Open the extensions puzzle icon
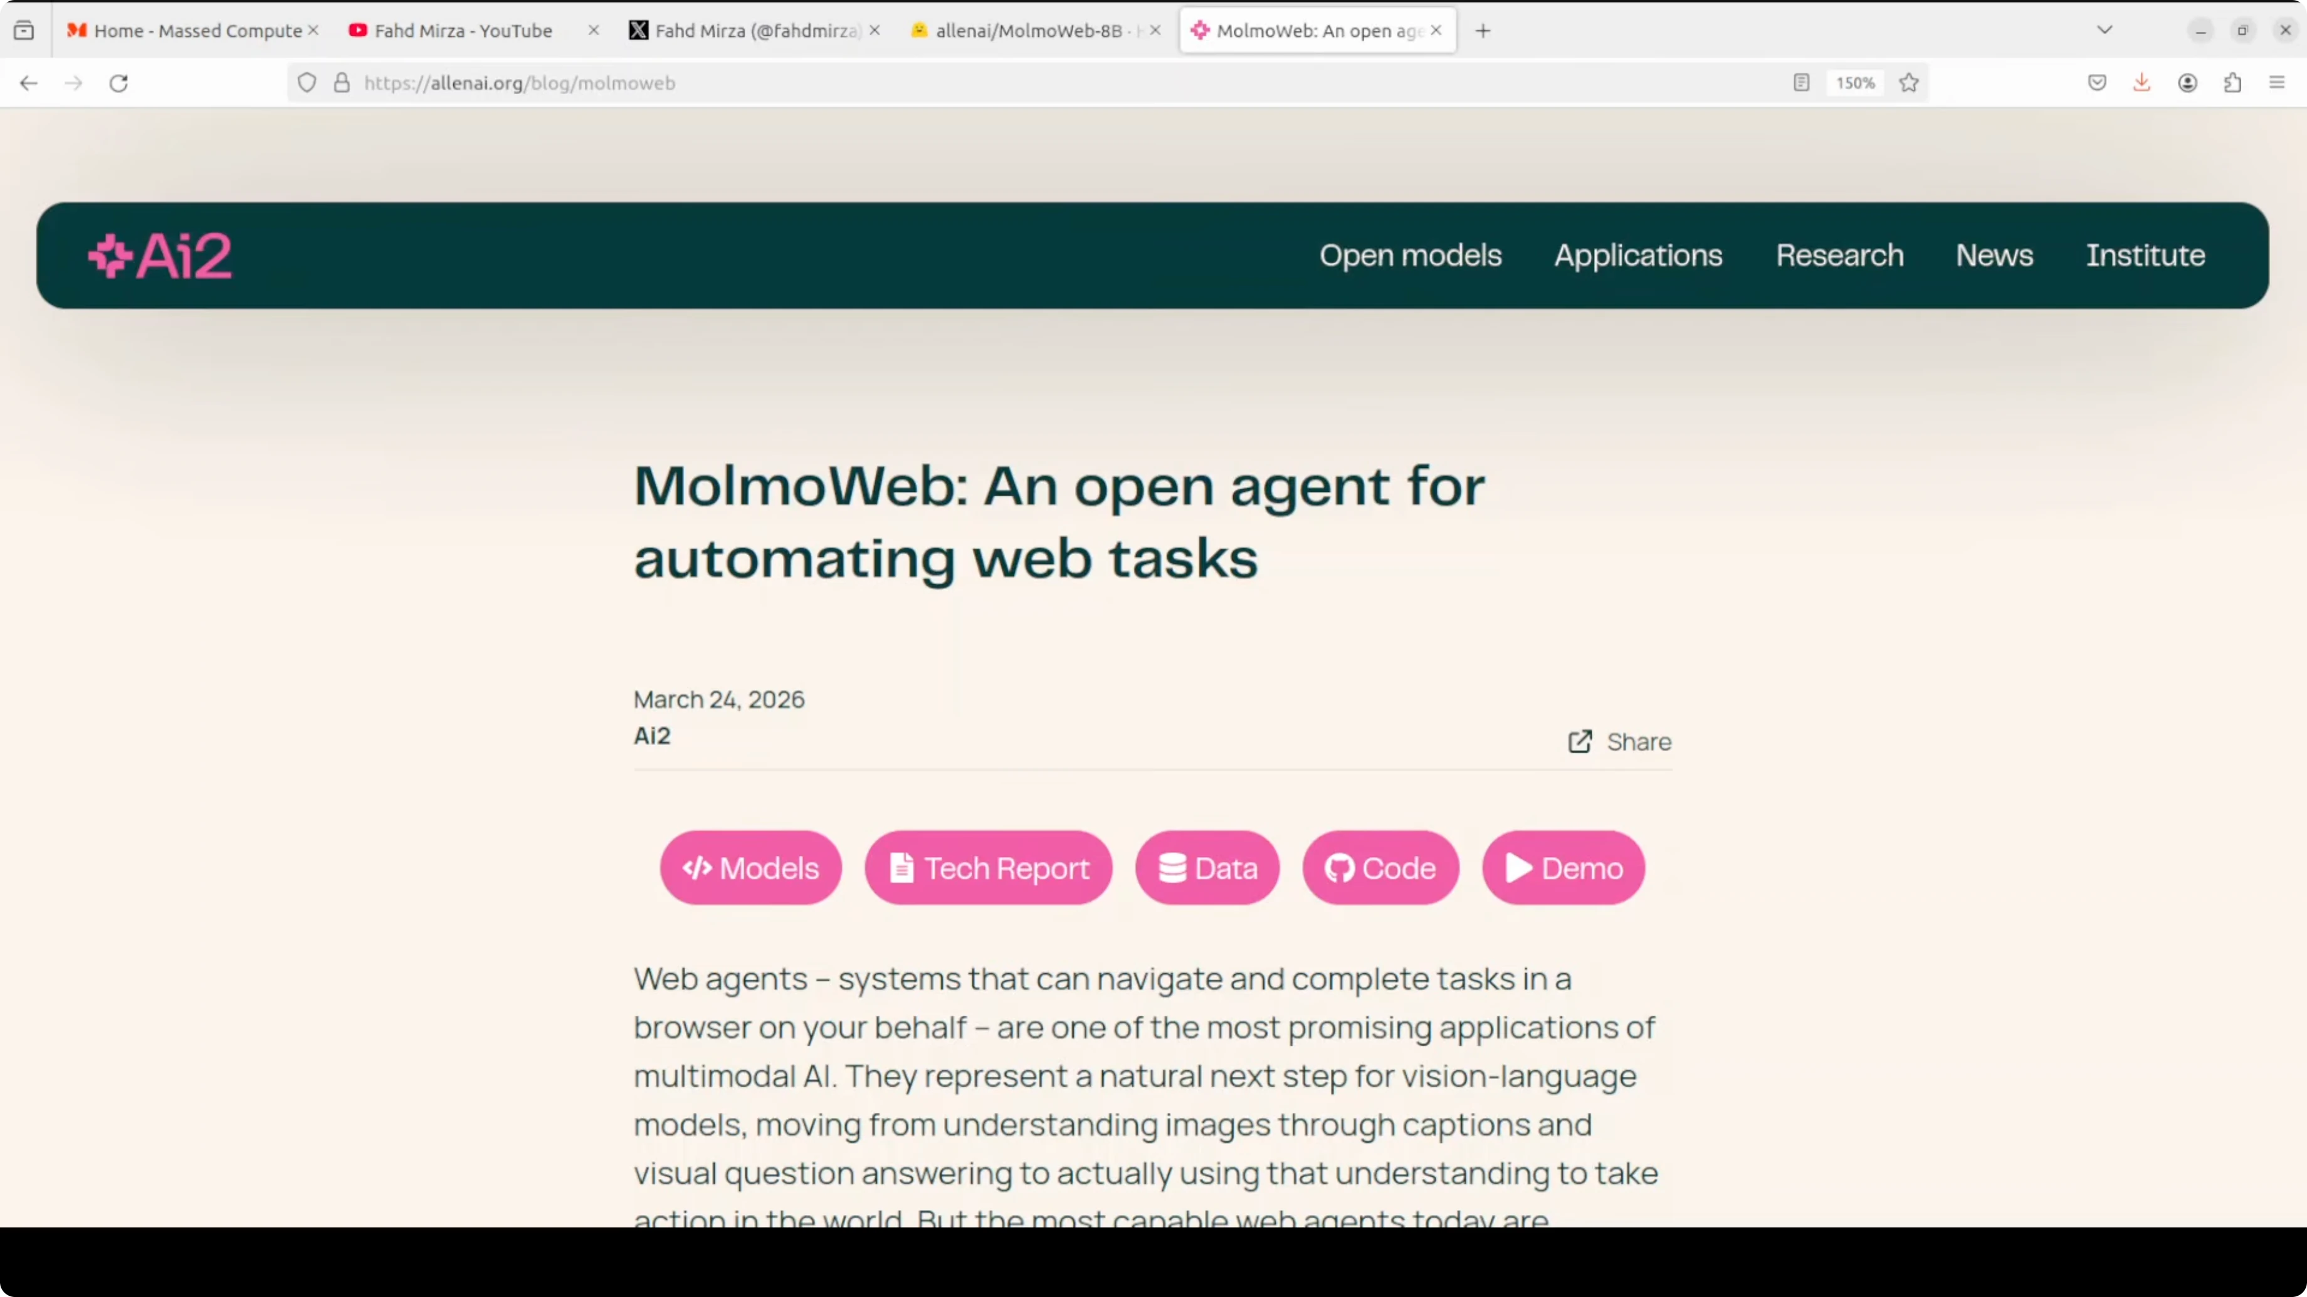Viewport: 2307px width, 1297px height. pyautogui.click(x=2232, y=83)
